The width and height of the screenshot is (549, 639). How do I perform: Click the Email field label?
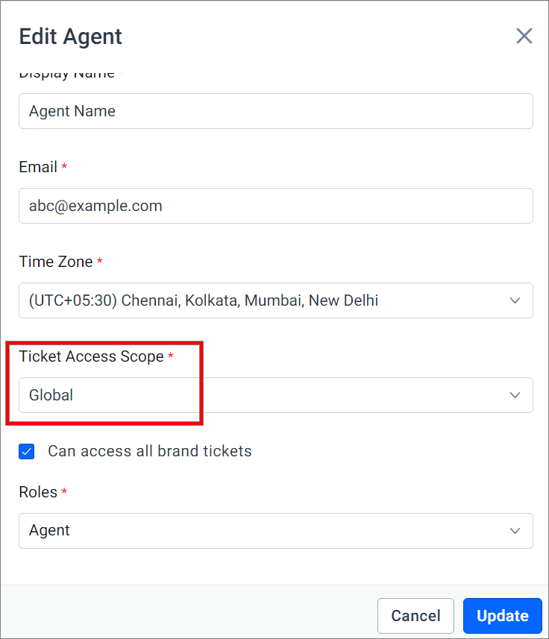38,167
